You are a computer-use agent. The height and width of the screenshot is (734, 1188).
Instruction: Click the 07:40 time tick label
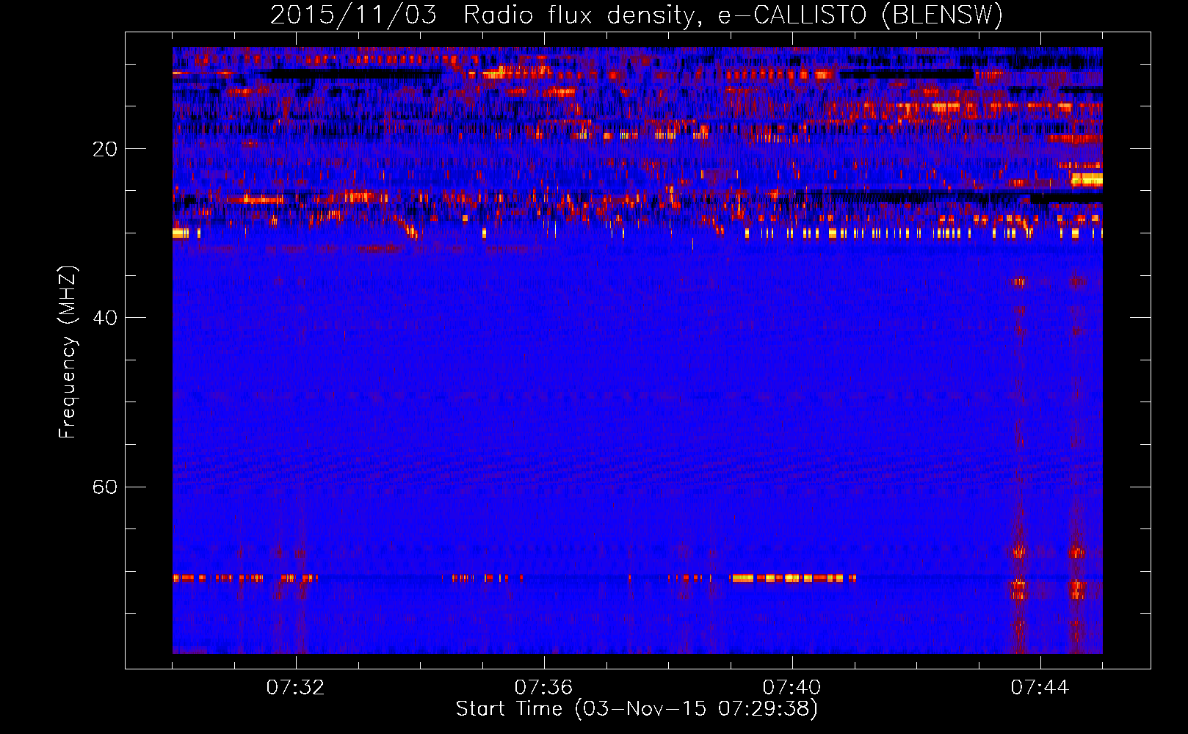tap(792, 687)
